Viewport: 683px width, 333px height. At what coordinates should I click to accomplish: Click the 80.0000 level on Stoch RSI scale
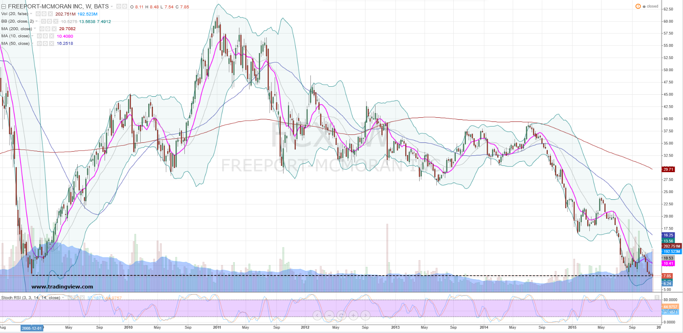670,300
